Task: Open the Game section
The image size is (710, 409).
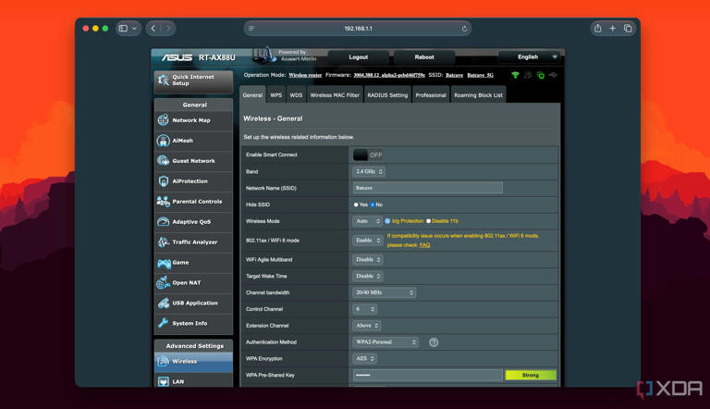Action: 193,263
